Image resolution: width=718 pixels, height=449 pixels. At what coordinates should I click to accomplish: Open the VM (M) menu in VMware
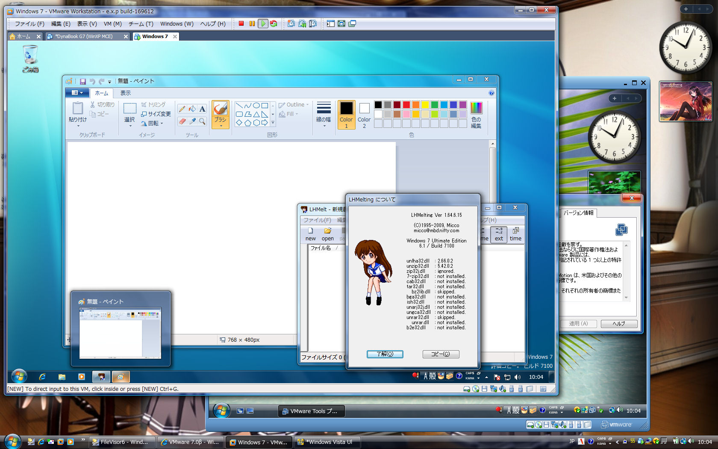[x=113, y=24]
